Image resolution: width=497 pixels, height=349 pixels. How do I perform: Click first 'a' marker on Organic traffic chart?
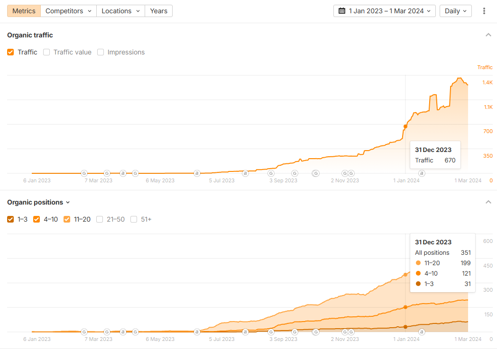(123, 173)
